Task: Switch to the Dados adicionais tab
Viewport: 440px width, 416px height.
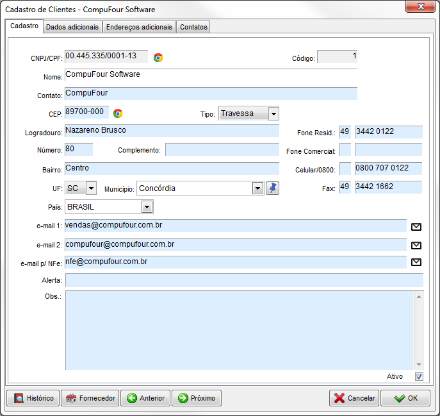Action: pos(73,27)
